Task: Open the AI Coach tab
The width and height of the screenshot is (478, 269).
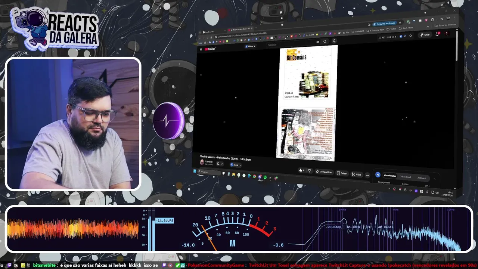Action: click(422, 178)
